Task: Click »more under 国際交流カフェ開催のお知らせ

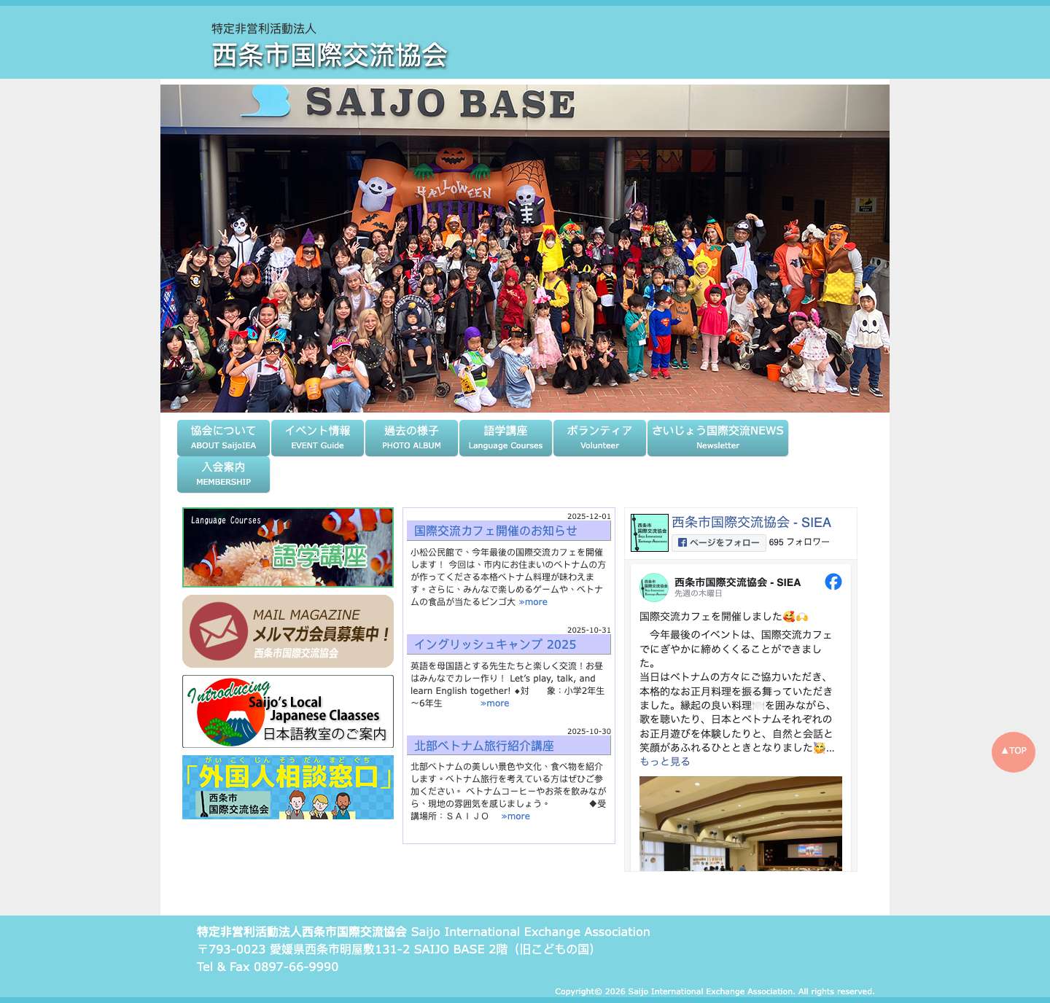Action: (534, 602)
